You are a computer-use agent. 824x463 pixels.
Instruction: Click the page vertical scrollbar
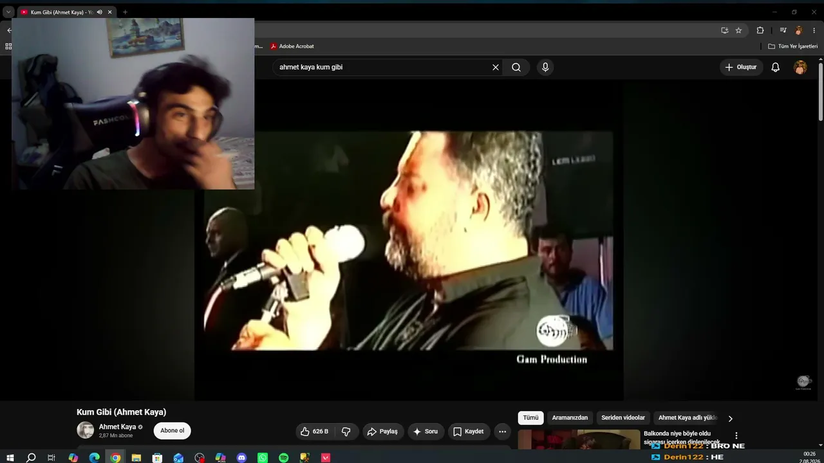pyautogui.click(x=821, y=91)
